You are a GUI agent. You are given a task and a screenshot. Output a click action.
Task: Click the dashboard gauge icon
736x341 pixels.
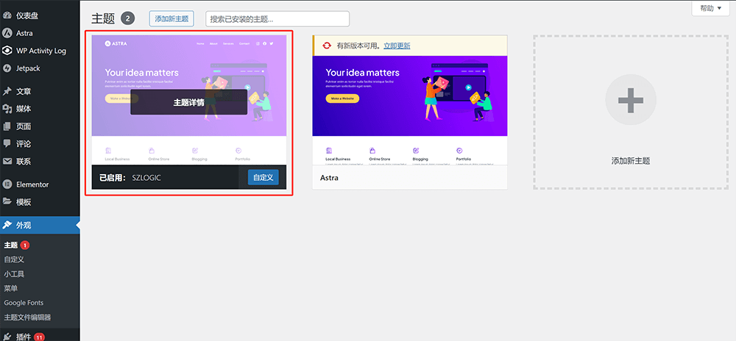pos(7,15)
